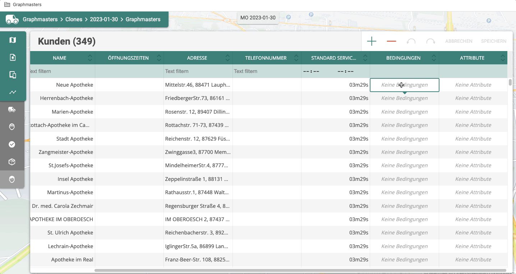Open the checkmark tasks sidebar icon

[12, 144]
